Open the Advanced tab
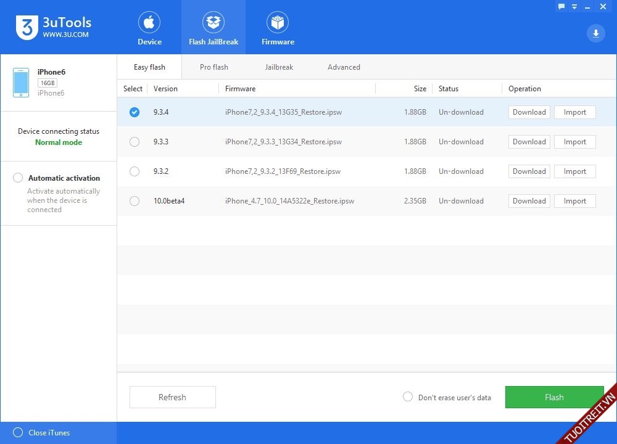The width and height of the screenshot is (617, 444). click(344, 67)
